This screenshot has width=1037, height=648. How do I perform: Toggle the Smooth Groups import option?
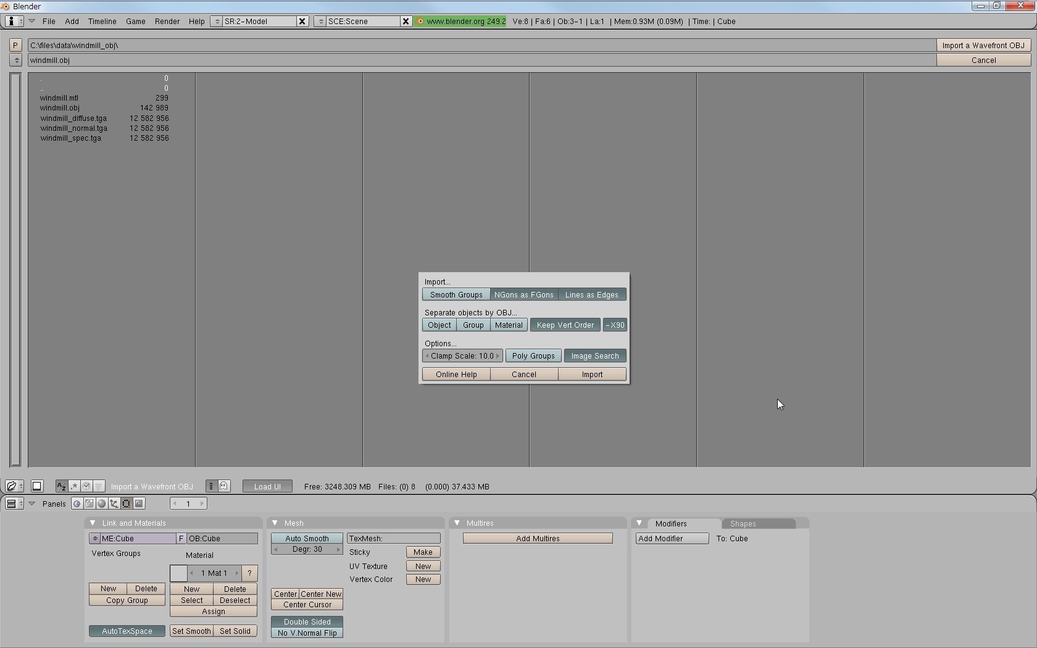coord(456,294)
